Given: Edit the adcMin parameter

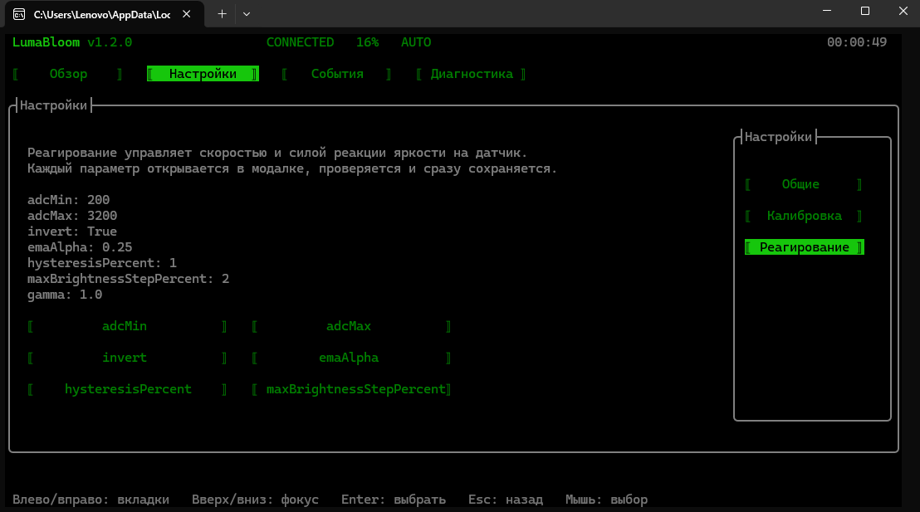Looking at the screenshot, I should [x=127, y=326].
